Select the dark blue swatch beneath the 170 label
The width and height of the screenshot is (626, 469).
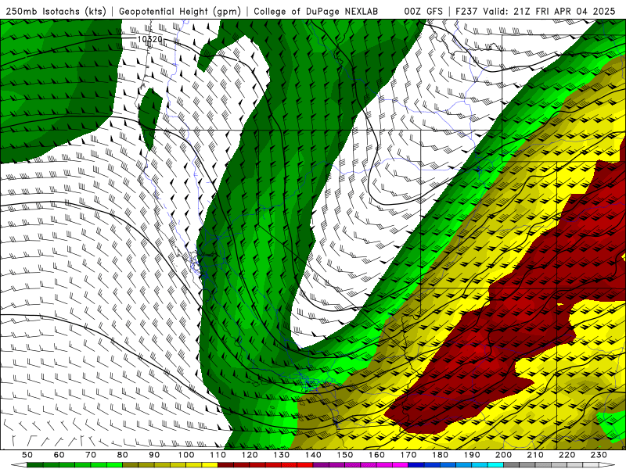click(x=416, y=464)
